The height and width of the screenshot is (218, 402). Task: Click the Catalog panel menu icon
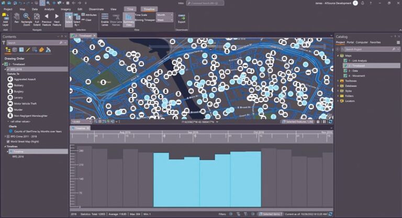point(398,42)
